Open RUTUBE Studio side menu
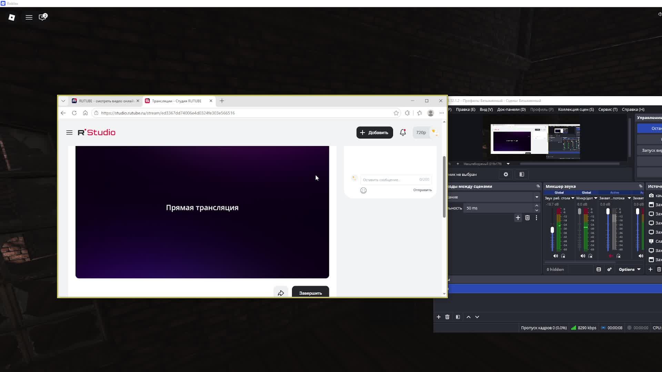 click(x=69, y=133)
